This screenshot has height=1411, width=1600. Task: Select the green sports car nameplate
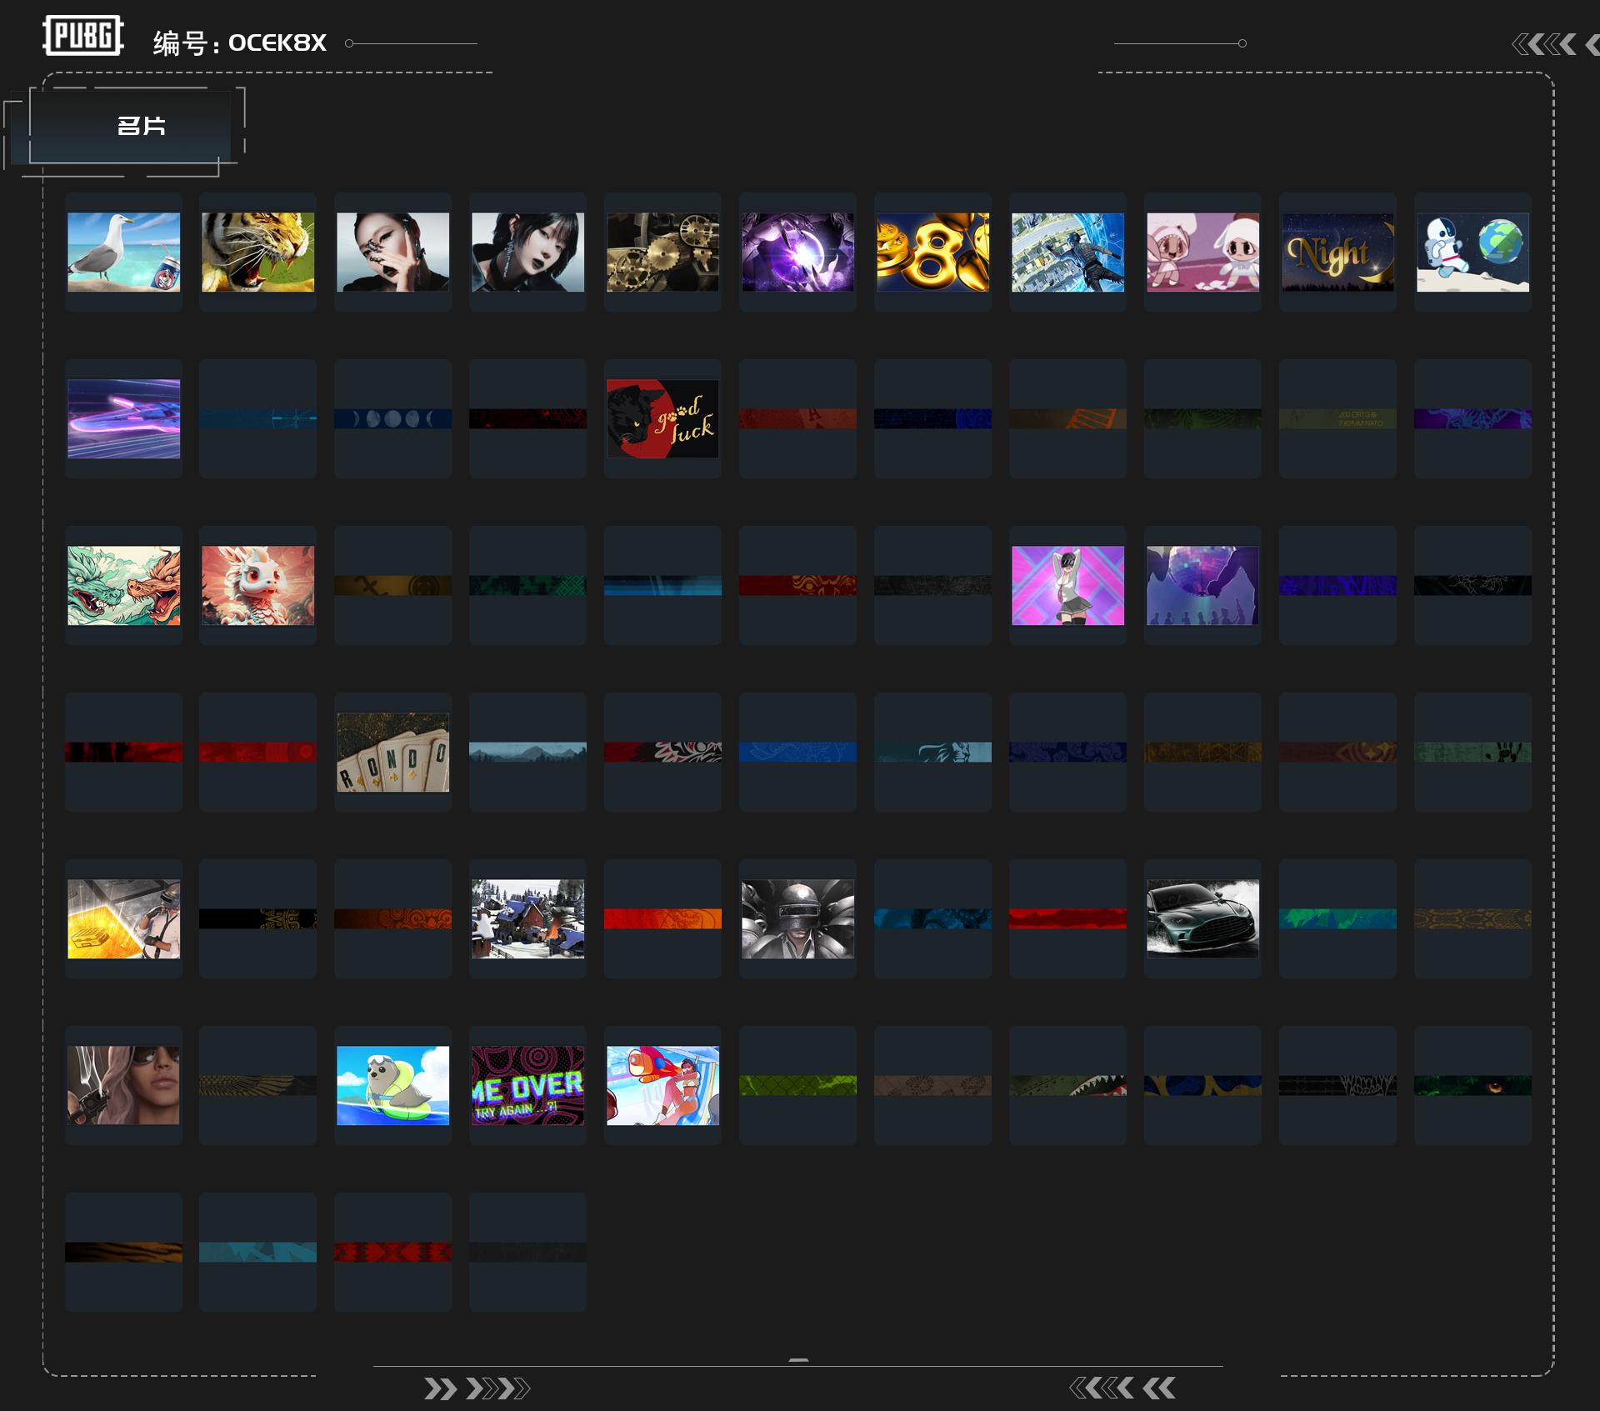(1202, 918)
